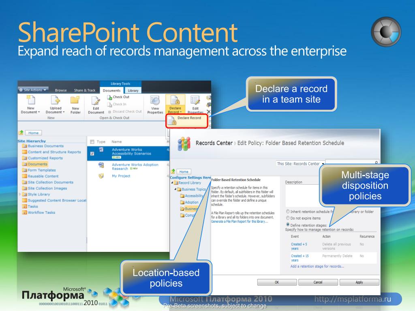
Task: Select Define retention stages radio button
Action: 288,224
